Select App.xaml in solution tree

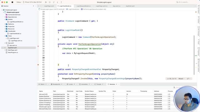[11, 43]
